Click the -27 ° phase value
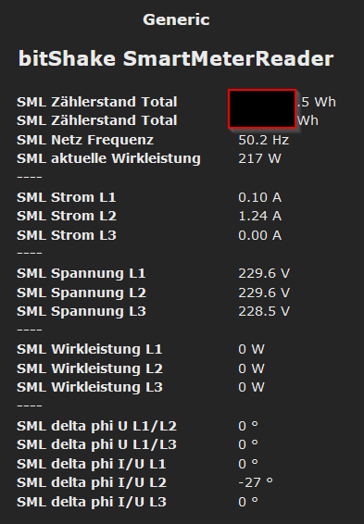Image resolution: width=364 pixels, height=524 pixels. 256,482
